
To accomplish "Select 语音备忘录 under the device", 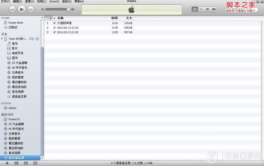I will coord(19,97).
